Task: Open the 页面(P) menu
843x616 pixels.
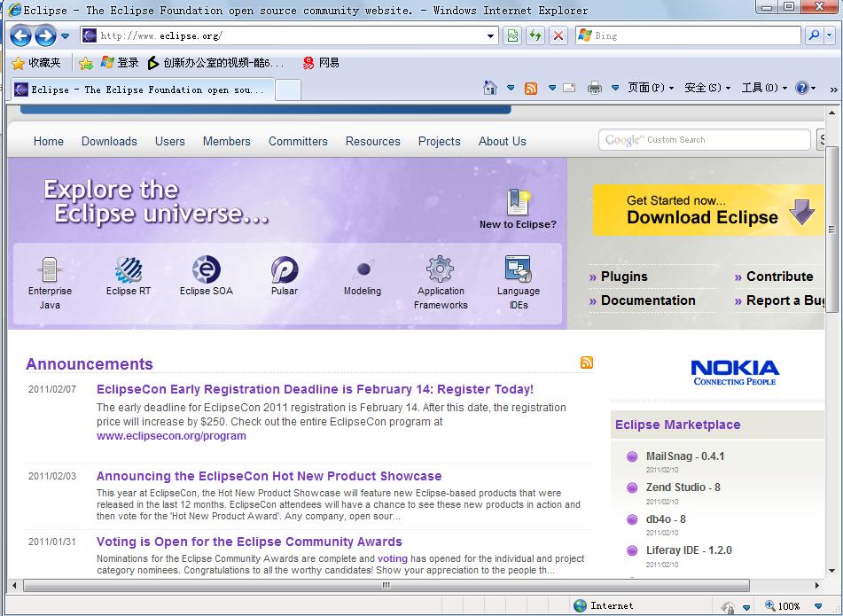Action: coord(651,88)
